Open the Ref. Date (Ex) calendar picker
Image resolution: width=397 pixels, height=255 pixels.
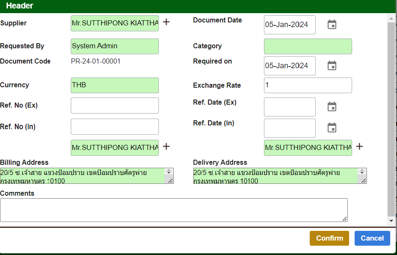point(332,107)
